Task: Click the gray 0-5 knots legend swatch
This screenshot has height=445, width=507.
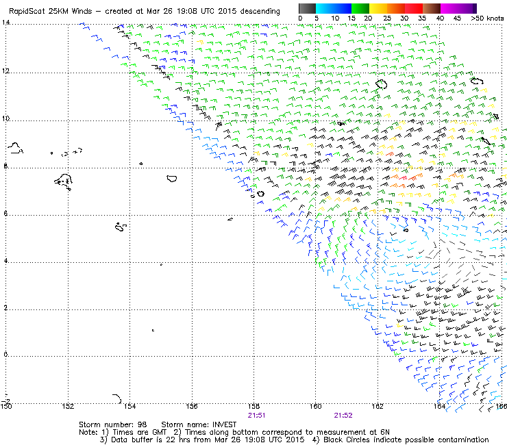Action: coord(307,8)
